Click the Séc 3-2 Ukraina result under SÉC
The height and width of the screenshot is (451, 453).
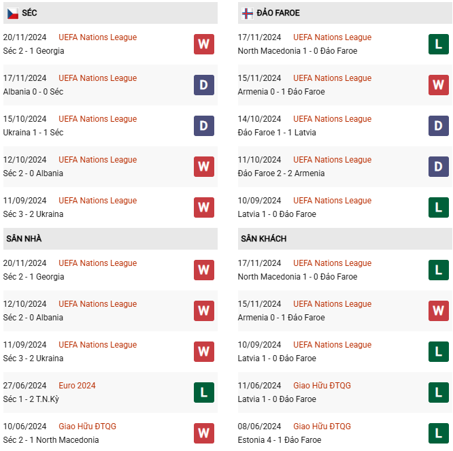coord(33,214)
